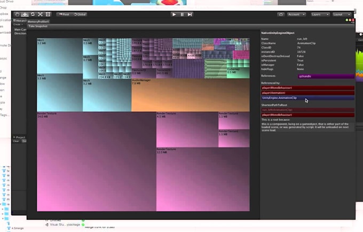This screenshot has width=363, height=232.
Task: Click the Name value run_left
Action: 302,39
